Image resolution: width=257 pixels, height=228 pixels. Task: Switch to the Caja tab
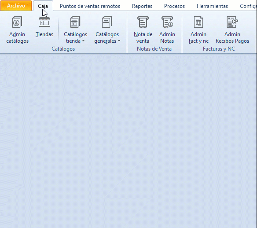[43, 6]
